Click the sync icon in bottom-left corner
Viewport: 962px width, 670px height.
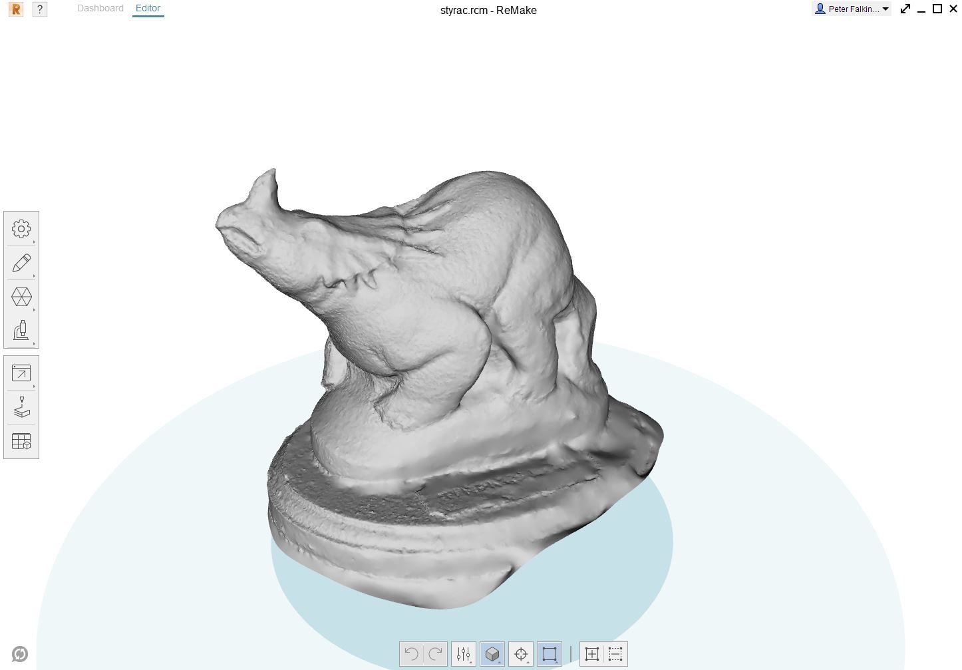coord(20,653)
